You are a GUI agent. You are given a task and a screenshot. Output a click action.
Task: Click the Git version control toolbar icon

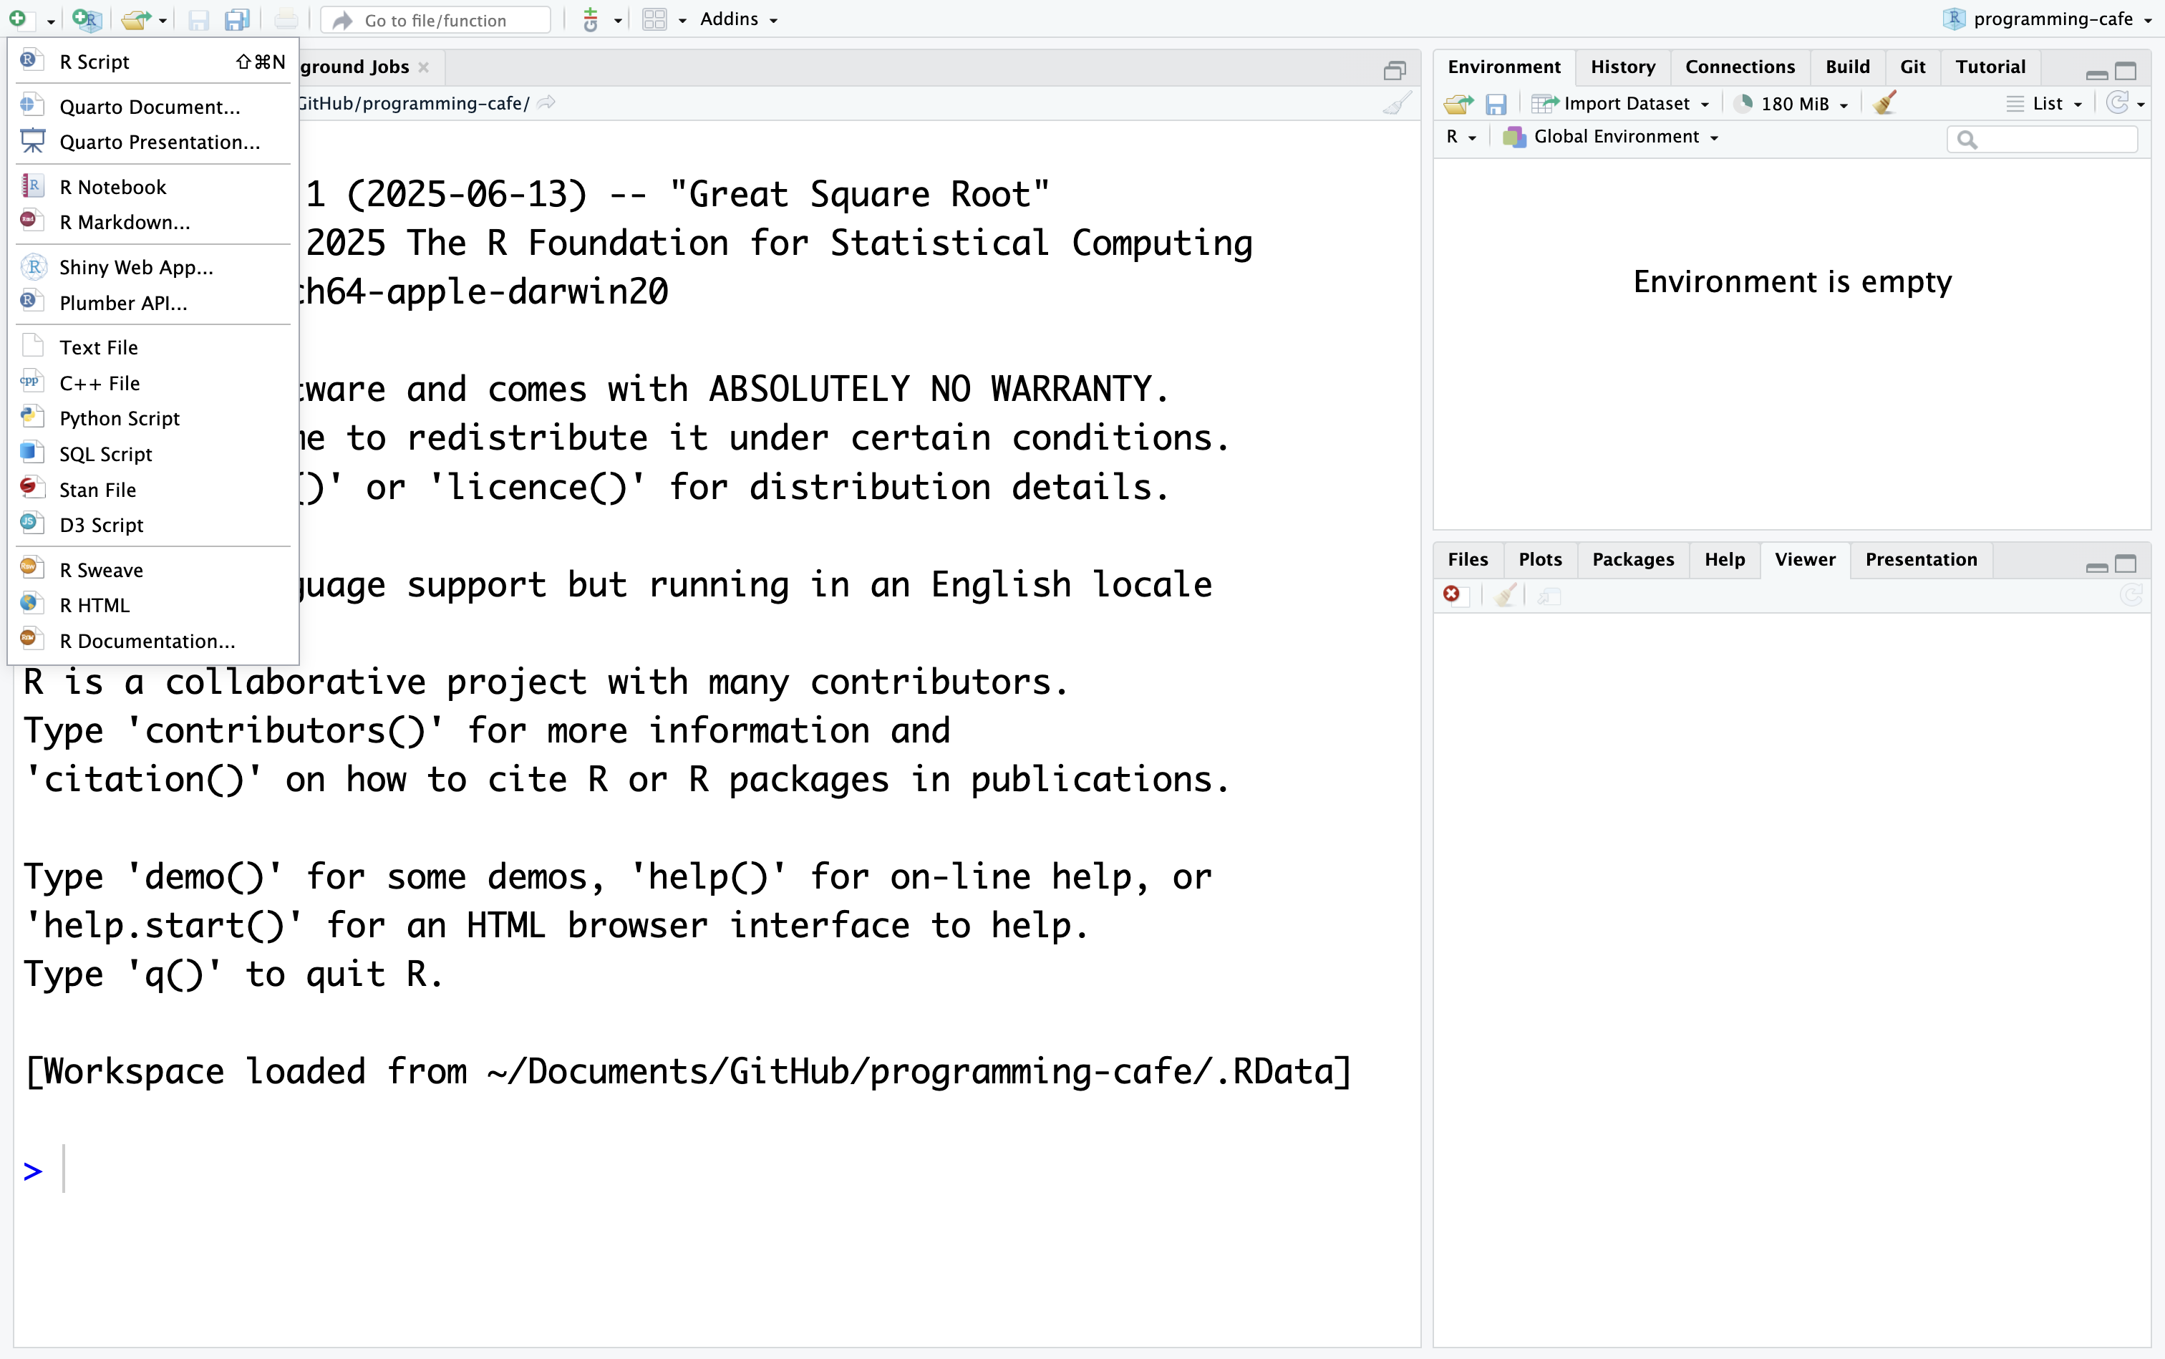[591, 20]
